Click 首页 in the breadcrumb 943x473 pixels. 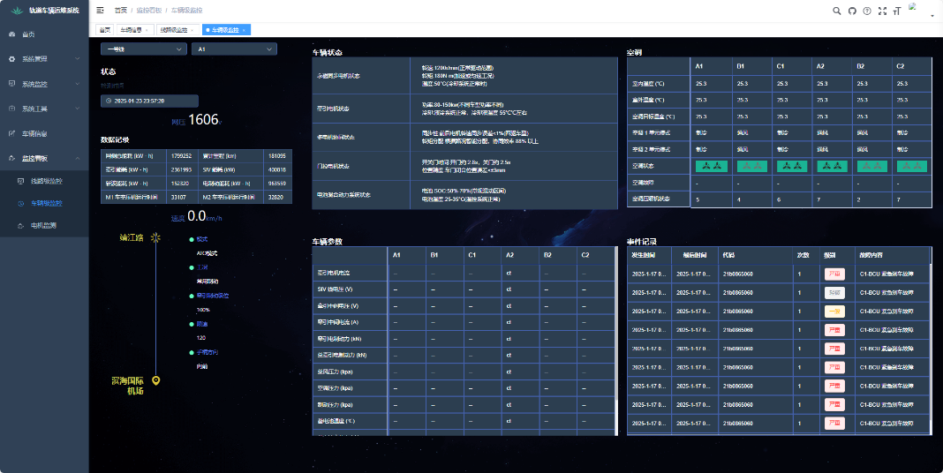click(x=121, y=10)
